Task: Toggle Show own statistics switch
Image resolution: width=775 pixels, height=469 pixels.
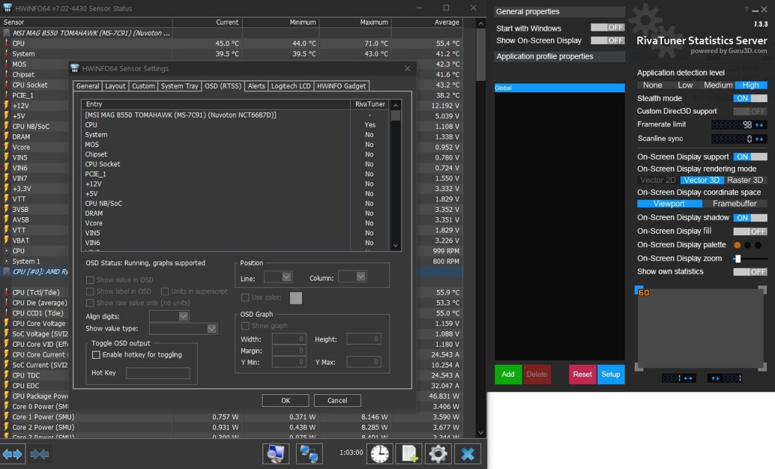Action: pyautogui.click(x=750, y=272)
